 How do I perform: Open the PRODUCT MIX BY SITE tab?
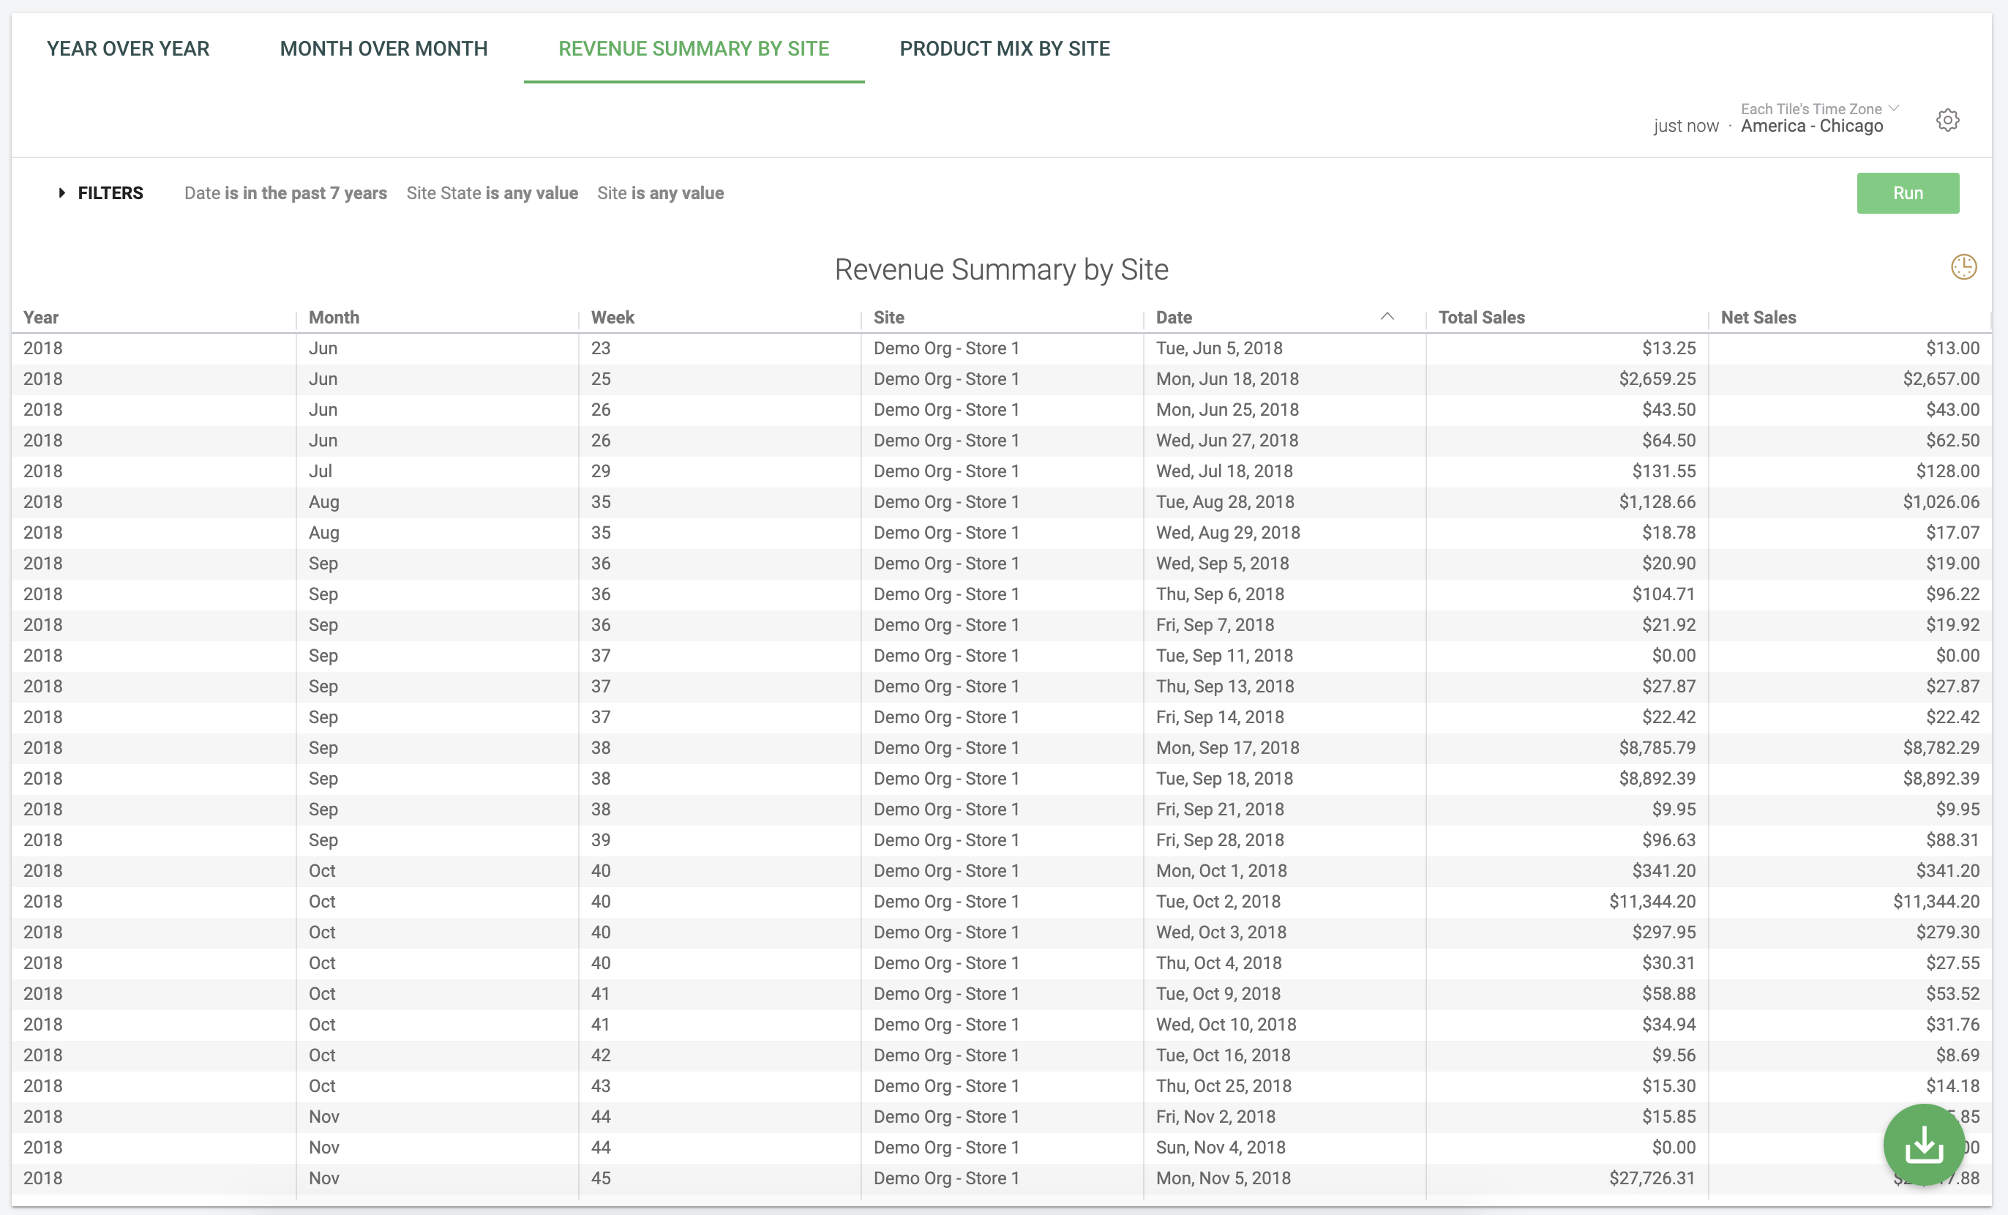pyautogui.click(x=1004, y=48)
